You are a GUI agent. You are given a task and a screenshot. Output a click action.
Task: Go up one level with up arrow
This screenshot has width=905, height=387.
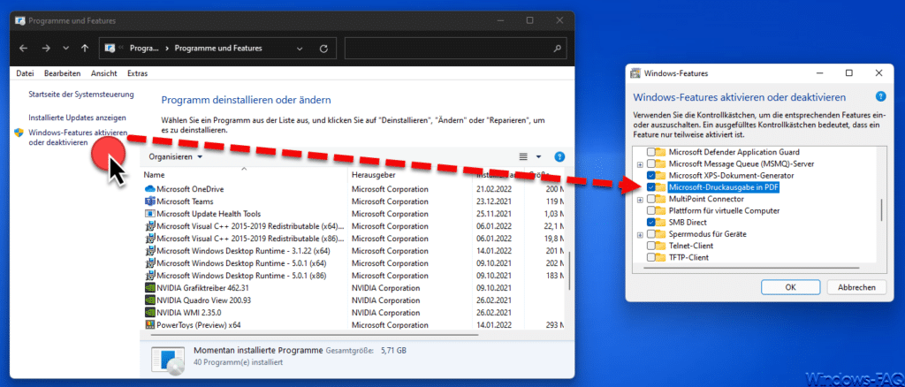click(85, 49)
